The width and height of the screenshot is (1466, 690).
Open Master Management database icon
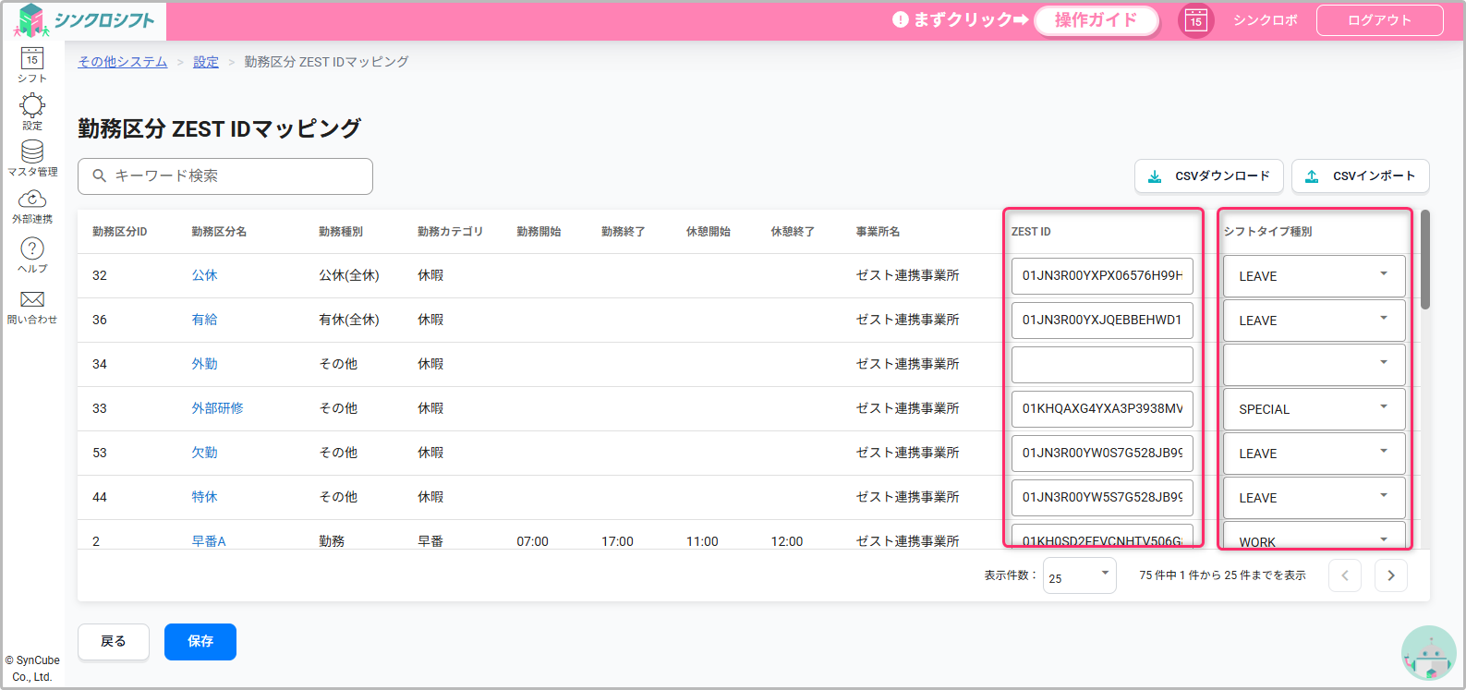32,157
